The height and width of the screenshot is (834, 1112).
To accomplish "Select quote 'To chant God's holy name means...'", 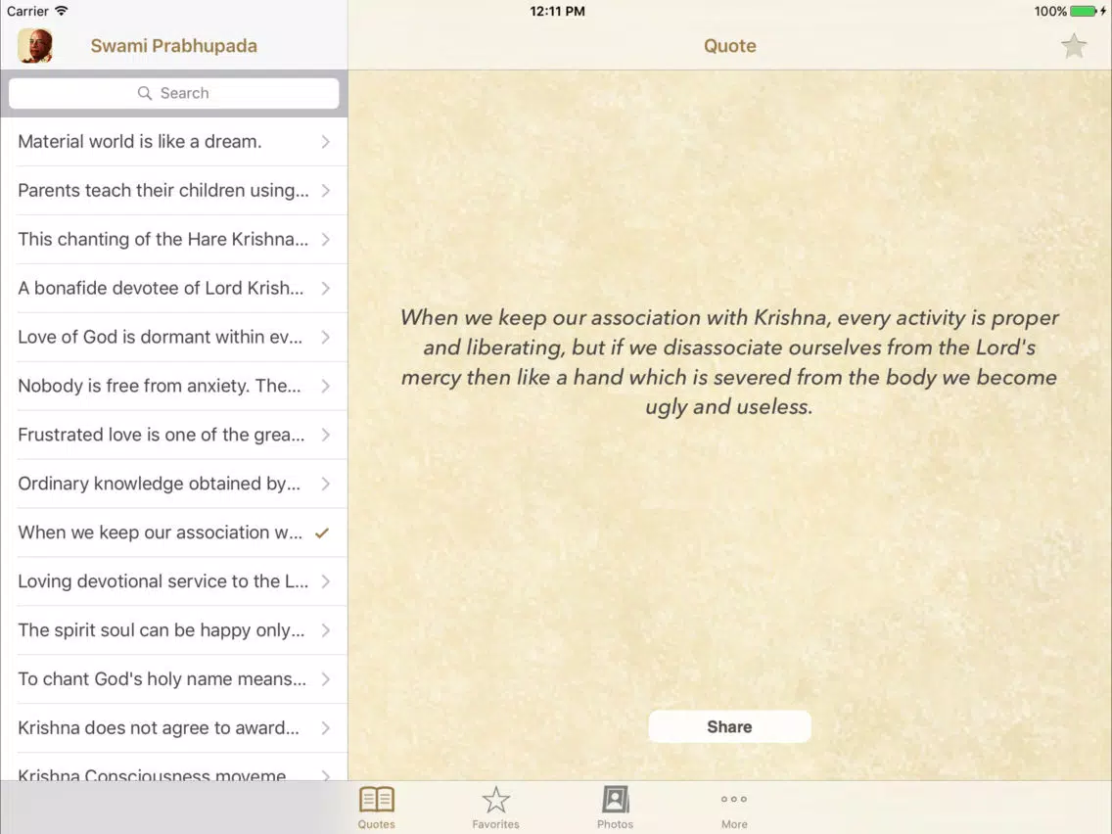I will coord(174,679).
